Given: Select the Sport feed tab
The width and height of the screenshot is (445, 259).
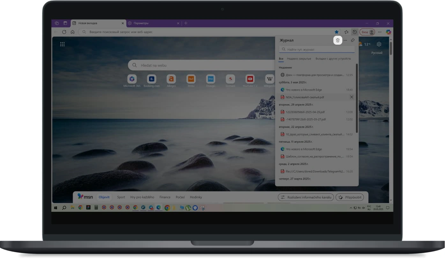Looking at the screenshot, I should 121,197.
